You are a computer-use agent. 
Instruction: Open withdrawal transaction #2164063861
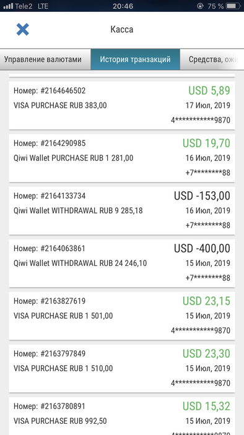pyautogui.click(x=122, y=263)
